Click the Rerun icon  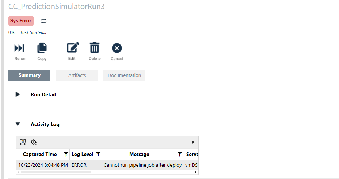coord(20,48)
